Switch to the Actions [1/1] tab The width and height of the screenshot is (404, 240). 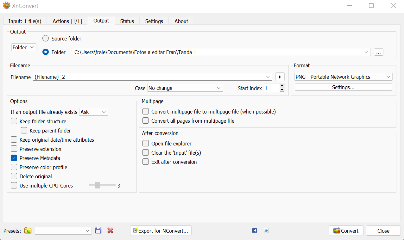coord(67,21)
